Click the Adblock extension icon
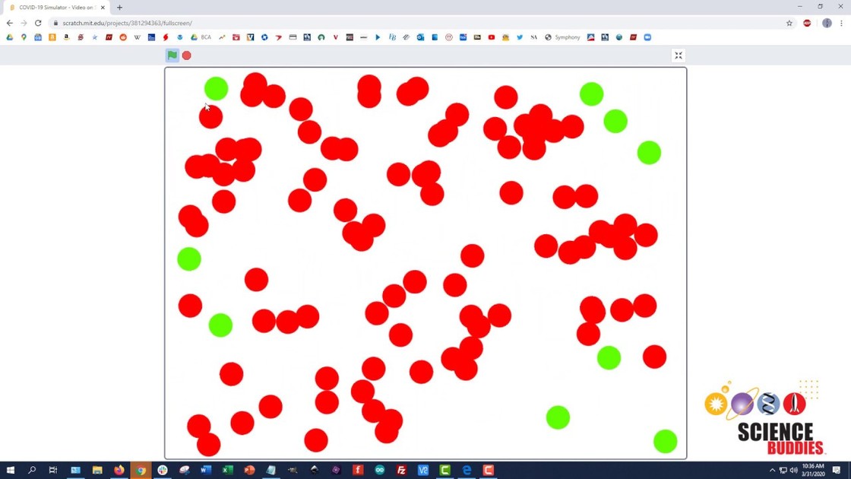 (x=807, y=23)
